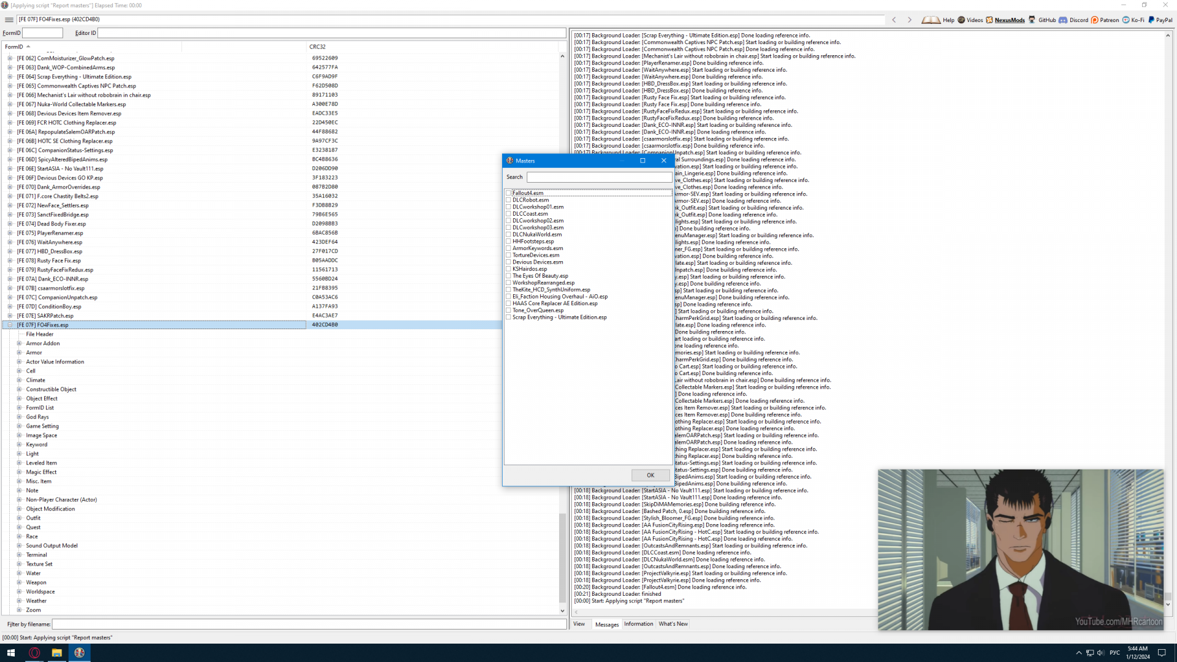Click the GitHub toolbar icon
Screen dimensions: 1177x662
tap(1032, 20)
